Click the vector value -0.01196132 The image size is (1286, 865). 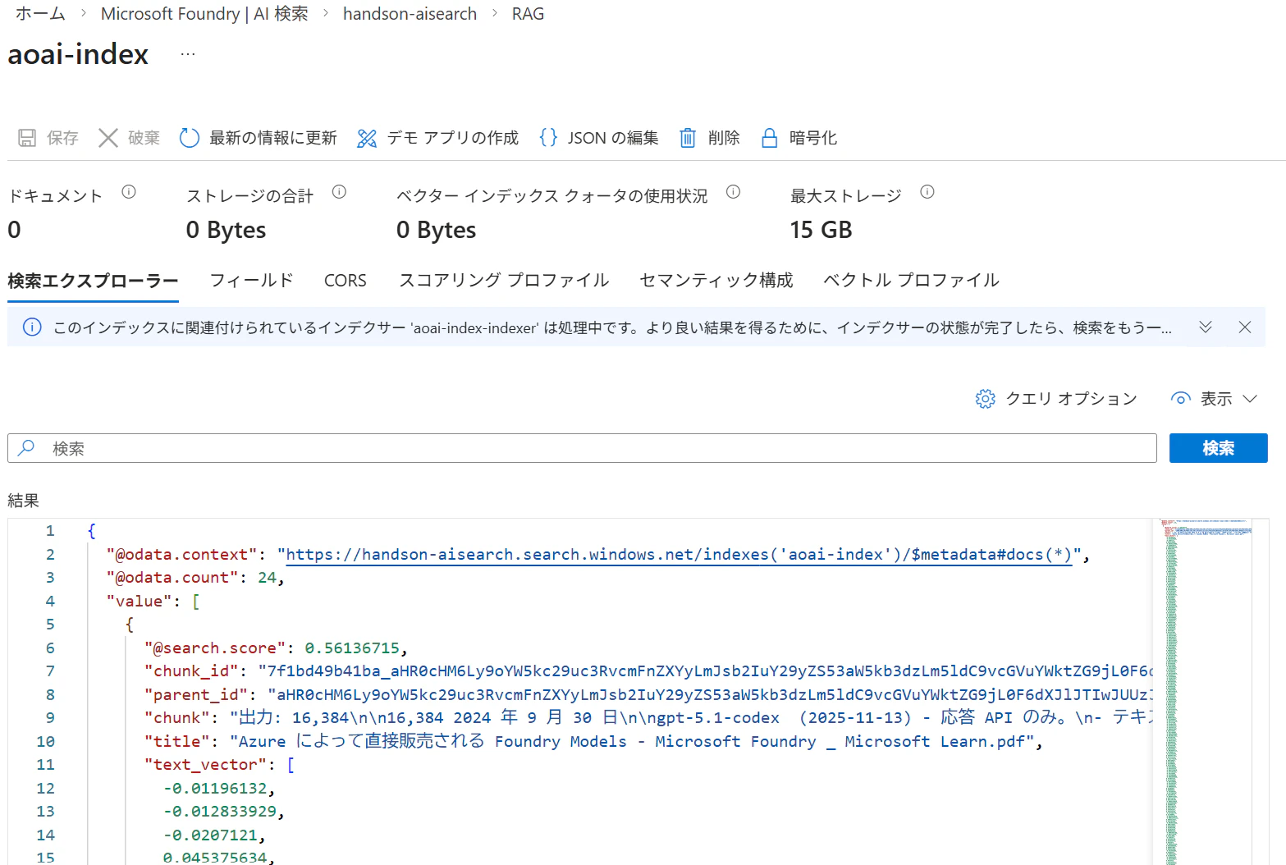[215, 789]
